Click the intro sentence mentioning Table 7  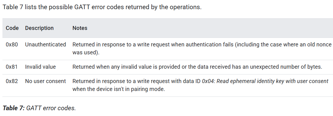[102, 7]
